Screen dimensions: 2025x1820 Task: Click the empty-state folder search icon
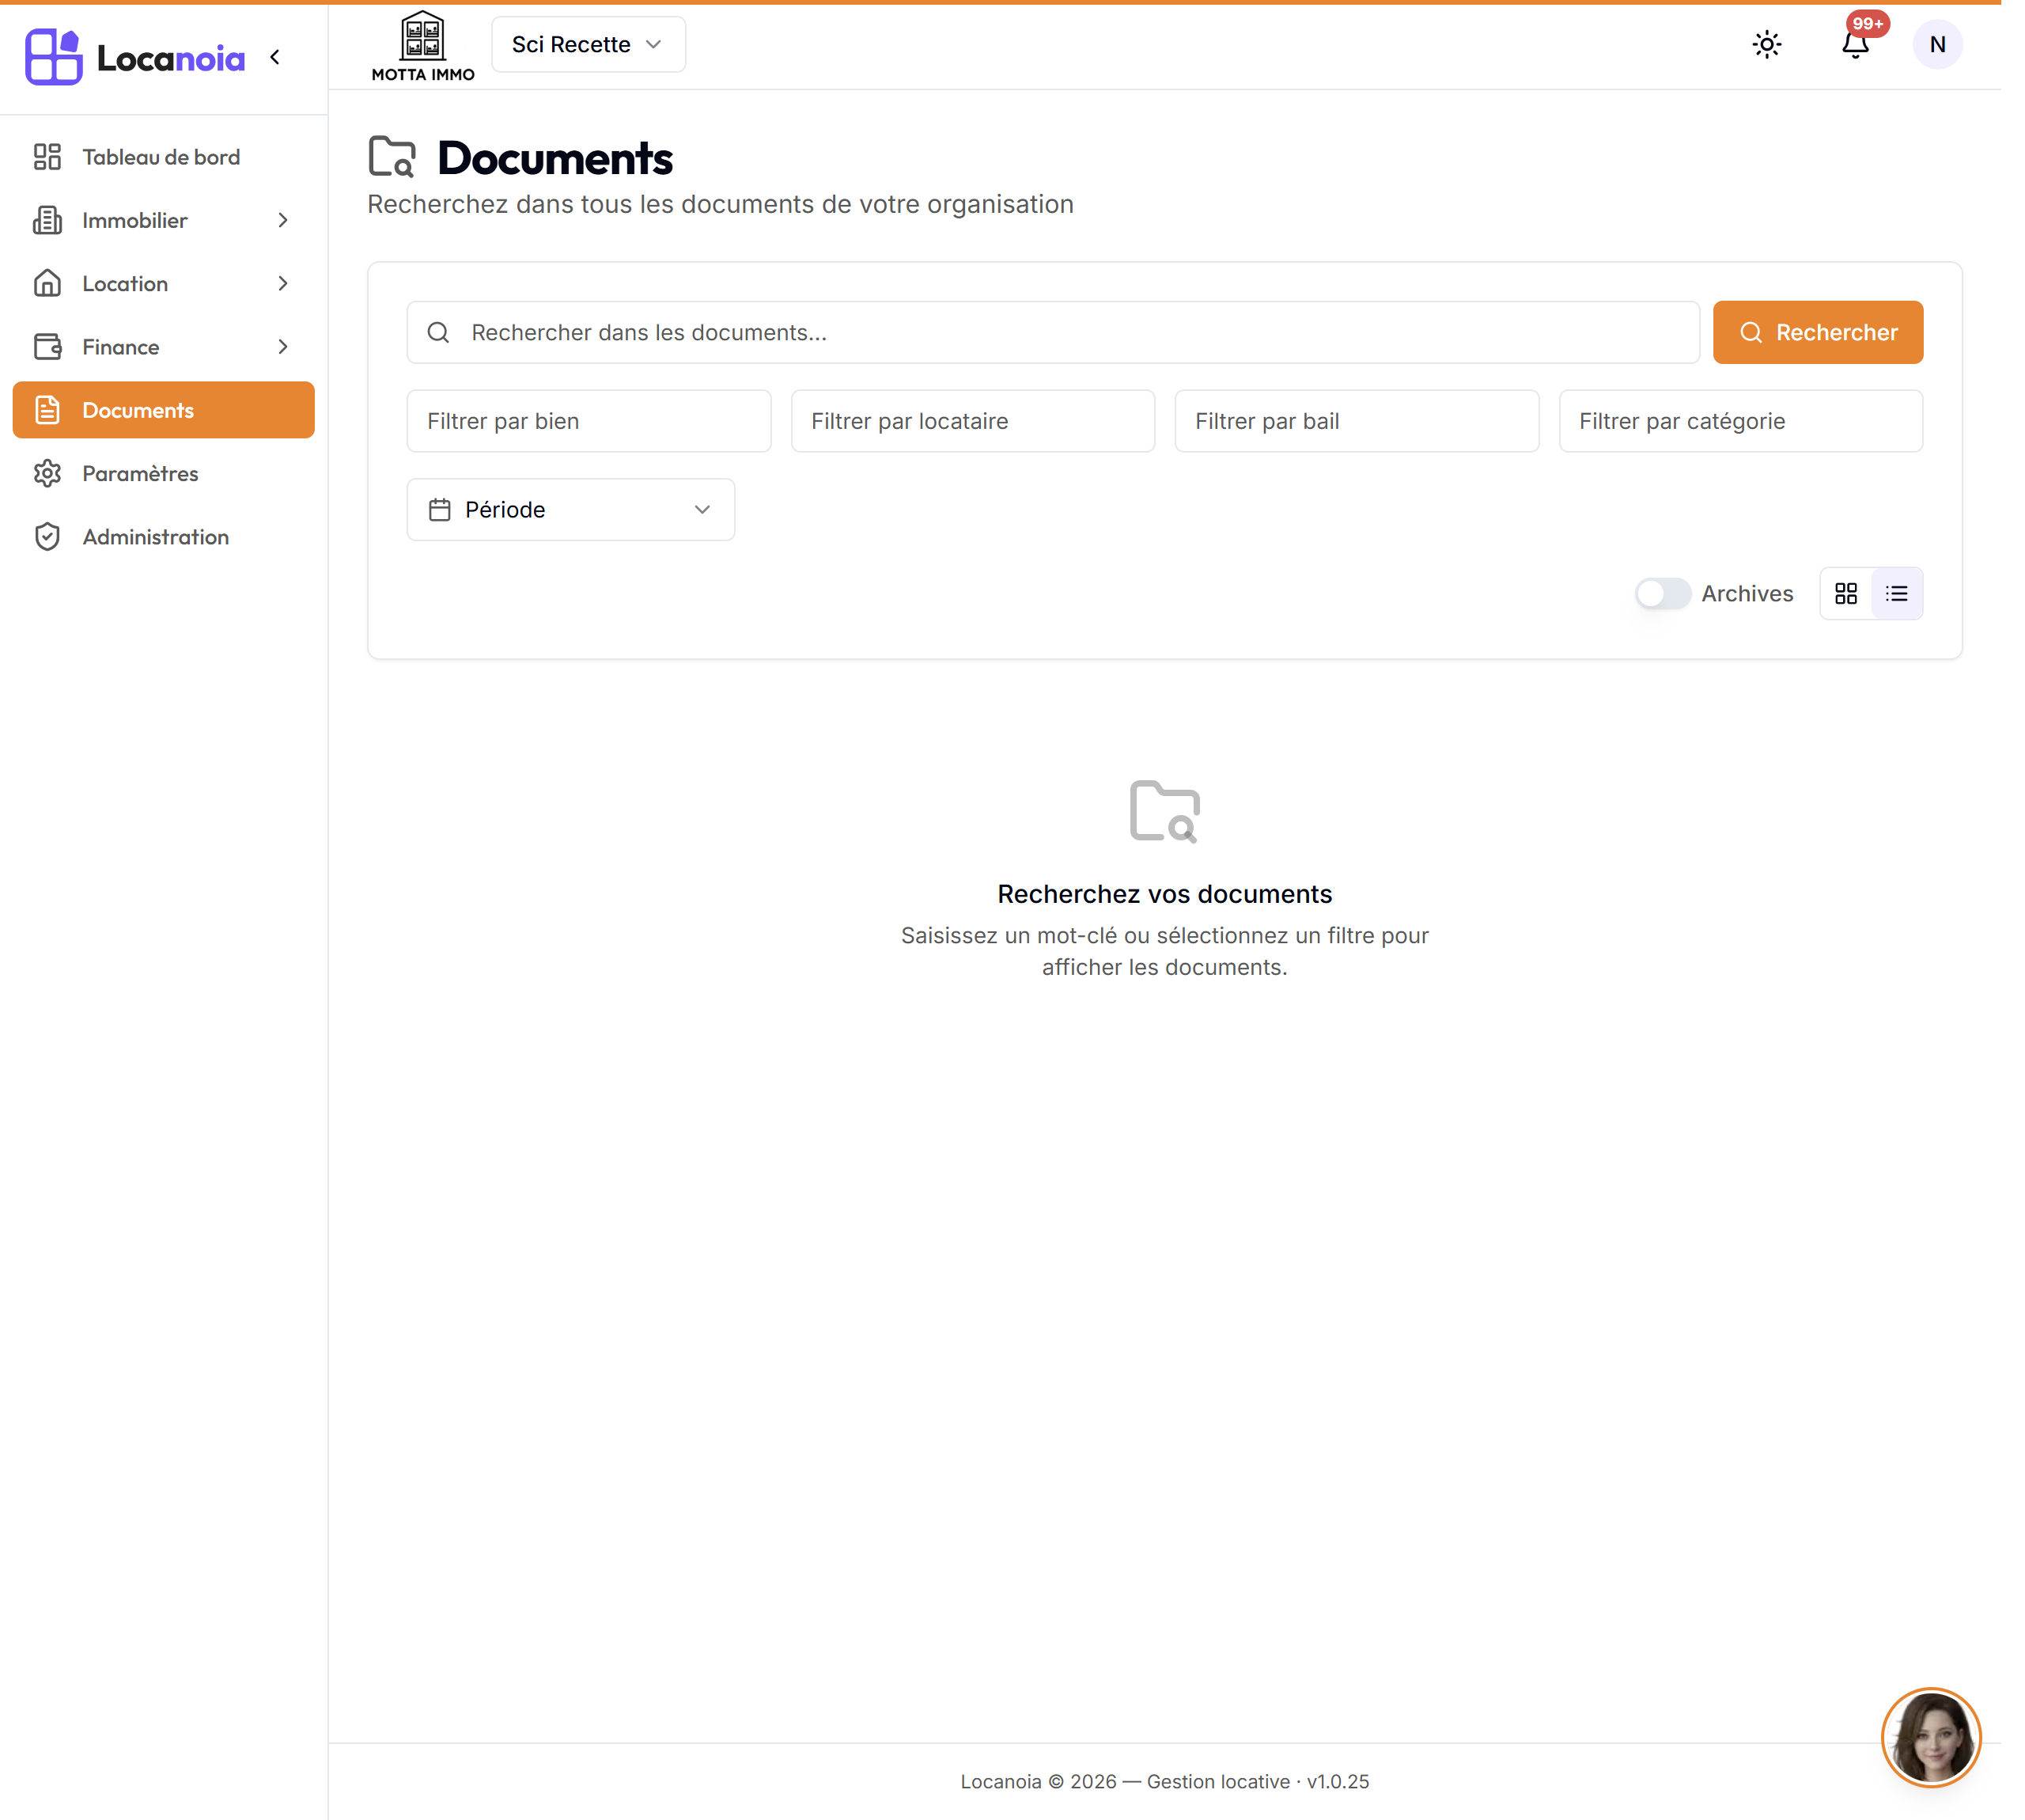coord(1164,811)
